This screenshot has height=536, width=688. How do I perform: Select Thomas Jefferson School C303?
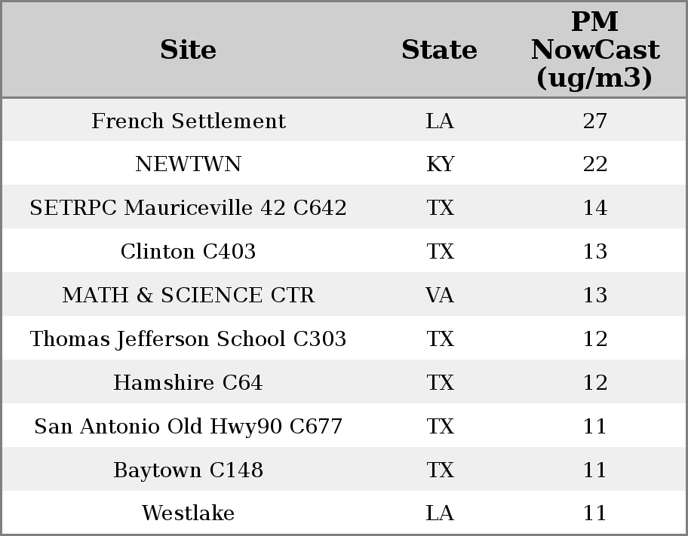189,338
